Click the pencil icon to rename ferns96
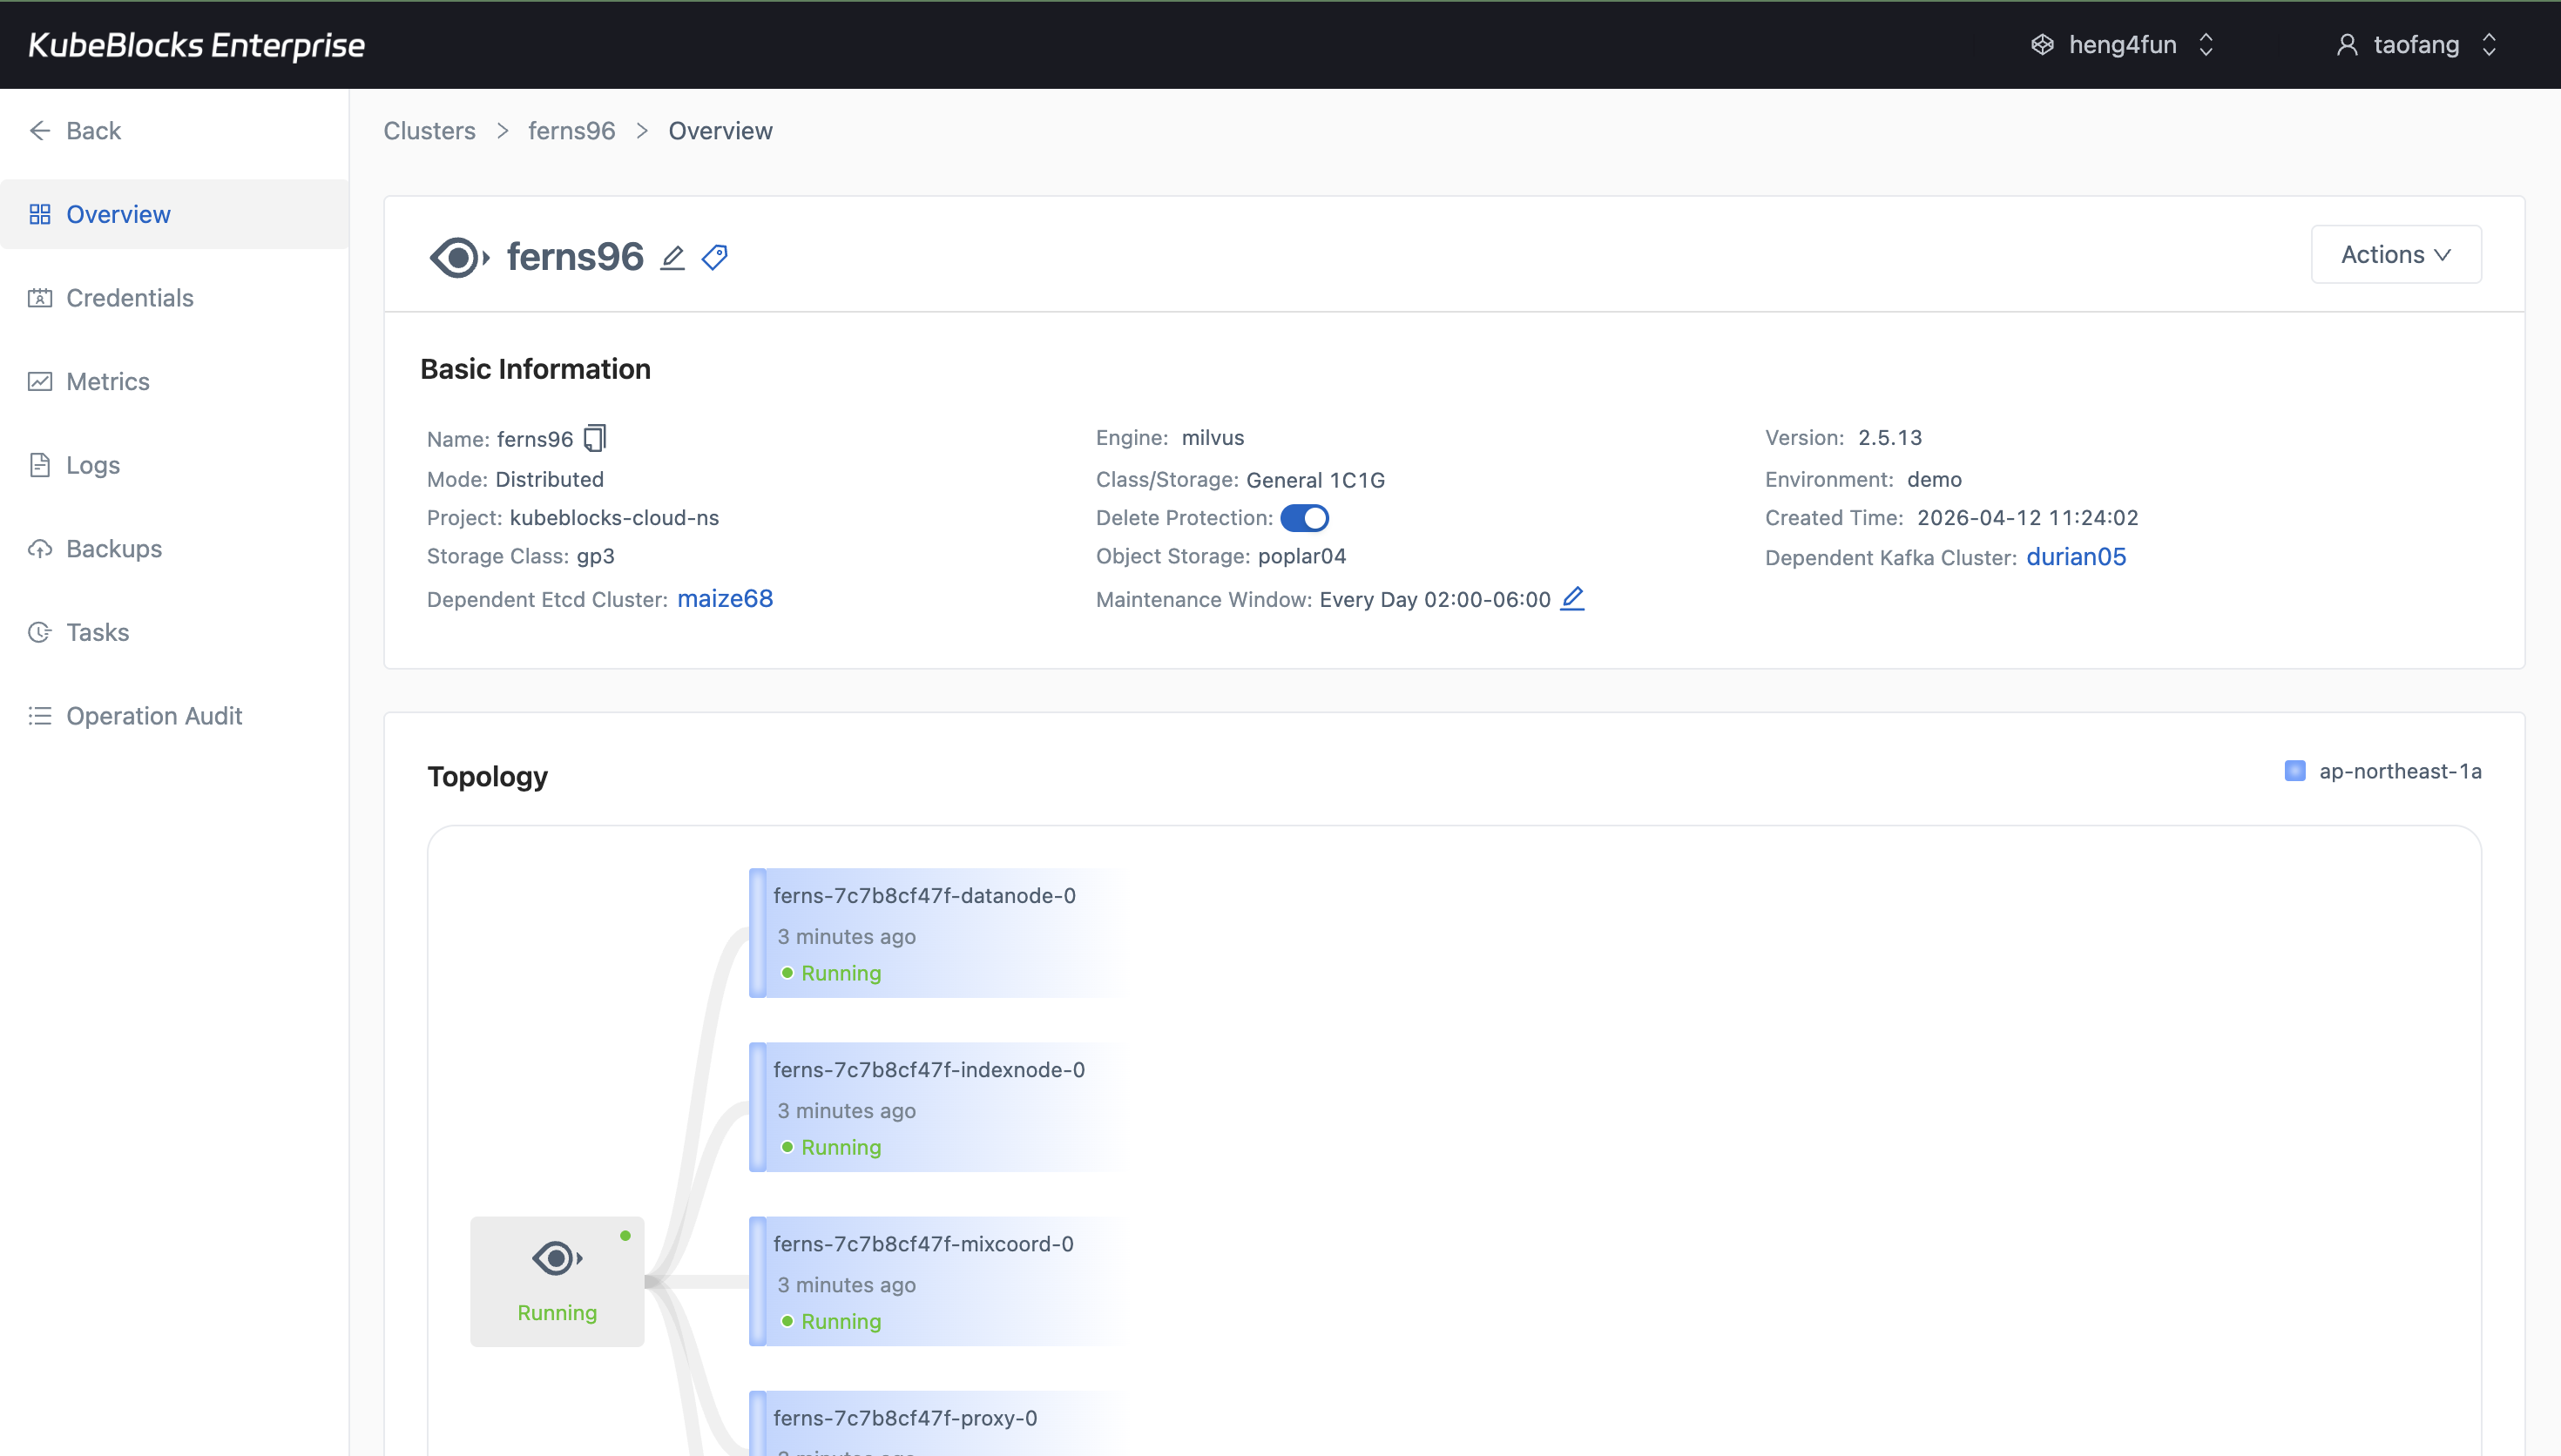This screenshot has width=2561, height=1456. tap(671, 257)
